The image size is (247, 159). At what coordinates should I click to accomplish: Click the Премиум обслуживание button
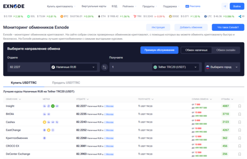point(159,50)
